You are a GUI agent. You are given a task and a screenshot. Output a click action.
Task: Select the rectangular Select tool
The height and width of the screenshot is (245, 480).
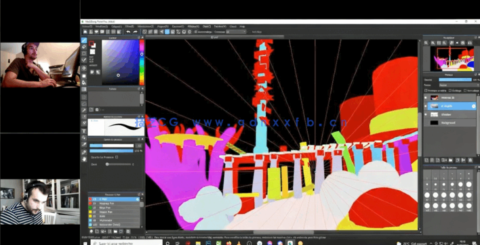[84, 97]
